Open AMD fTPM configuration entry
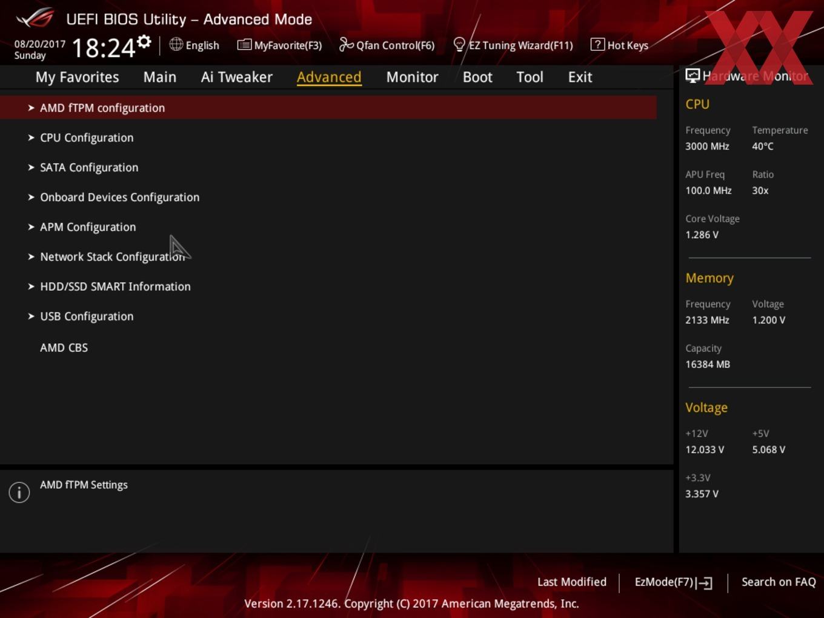Image resolution: width=824 pixels, height=618 pixels. 328,108
